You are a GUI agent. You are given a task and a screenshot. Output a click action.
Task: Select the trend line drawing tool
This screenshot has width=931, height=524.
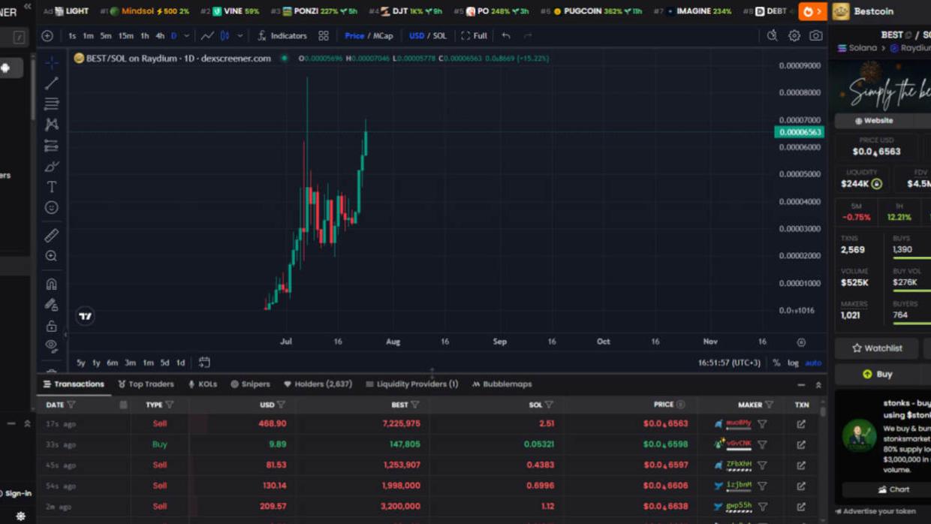[51, 83]
